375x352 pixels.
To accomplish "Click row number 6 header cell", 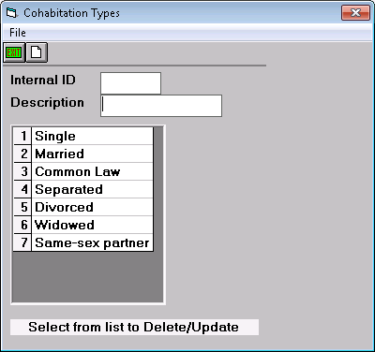I will click(x=22, y=225).
